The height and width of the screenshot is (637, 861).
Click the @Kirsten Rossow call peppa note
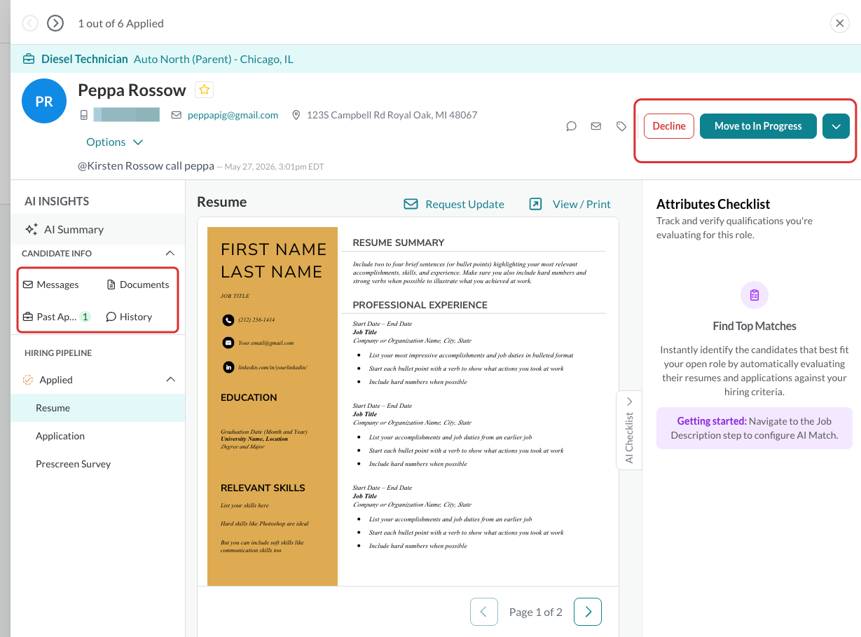146,166
